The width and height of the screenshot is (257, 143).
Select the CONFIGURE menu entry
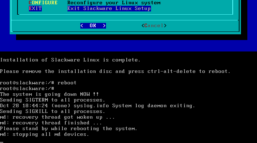point(43,3)
